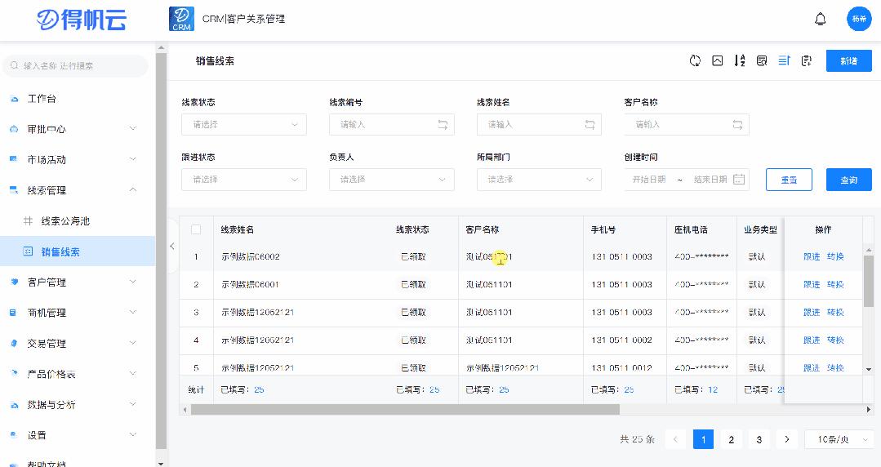Click swap icon in 线索姓名 field
Viewport: 881px width, 467px height.
[590, 125]
